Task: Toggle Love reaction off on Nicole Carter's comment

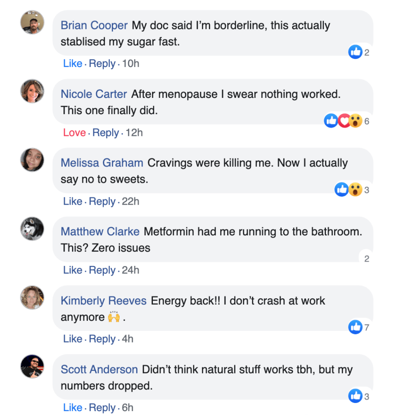Action: tap(74, 133)
